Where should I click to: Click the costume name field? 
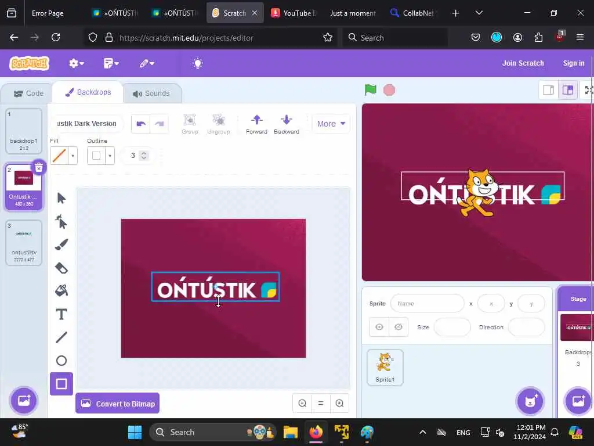coord(87,124)
